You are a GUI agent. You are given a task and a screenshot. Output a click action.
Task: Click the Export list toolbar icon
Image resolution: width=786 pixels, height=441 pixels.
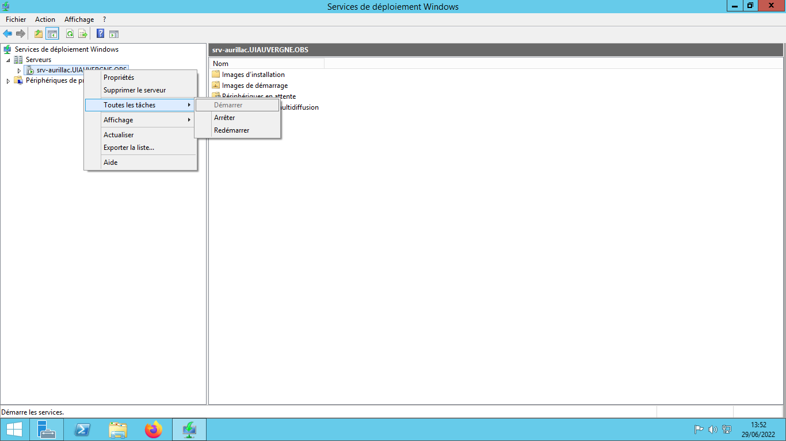(x=83, y=33)
